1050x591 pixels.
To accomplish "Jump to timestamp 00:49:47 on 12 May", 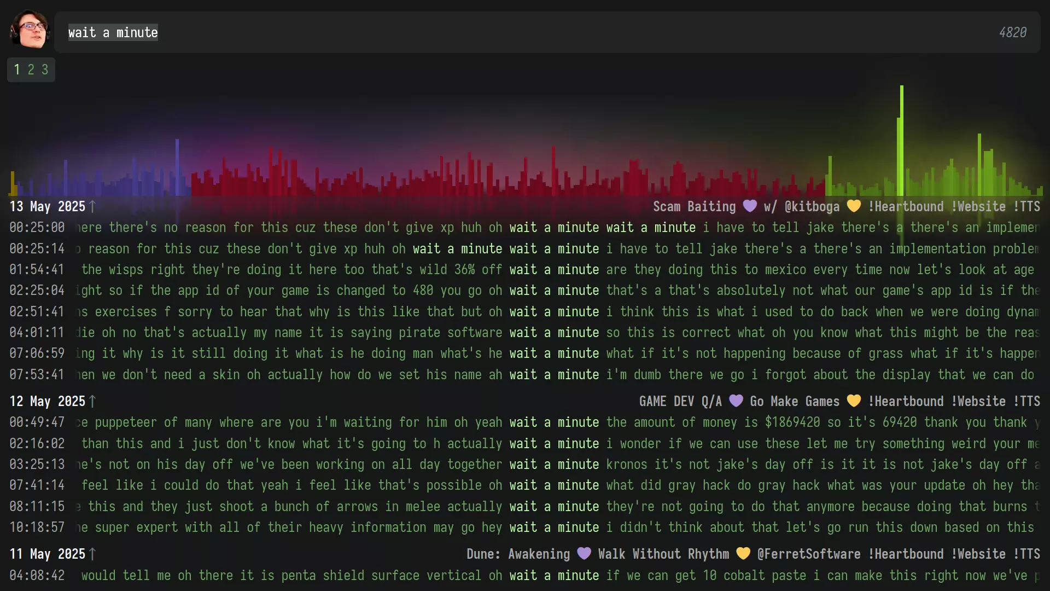I will (x=37, y=422).
